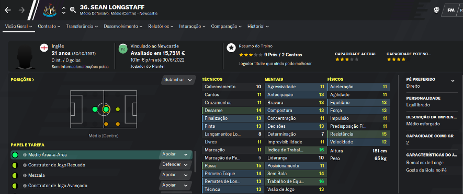This screenshot has height=194, width=463.
Task: Open the Apoiar duty dropdown for Médio Área-a-Área
Action: click(x=175, y=154)
